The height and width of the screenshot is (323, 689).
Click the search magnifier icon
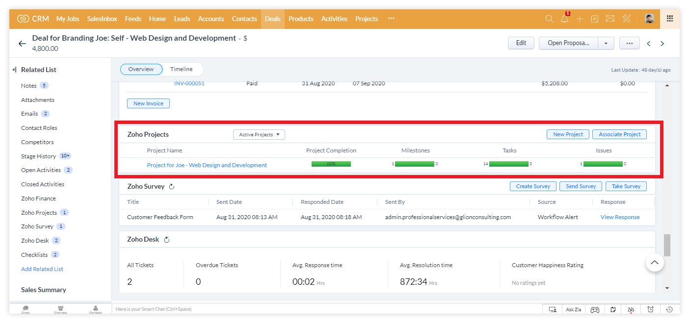click(x=549, y=19)
